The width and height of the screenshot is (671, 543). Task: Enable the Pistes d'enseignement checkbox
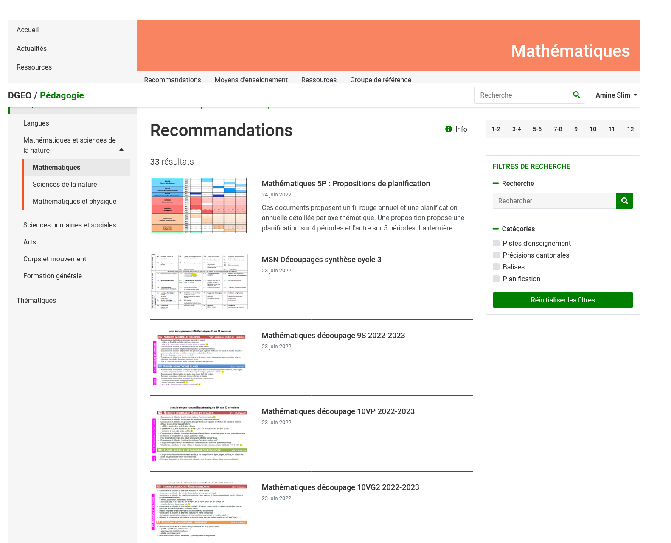496,243
